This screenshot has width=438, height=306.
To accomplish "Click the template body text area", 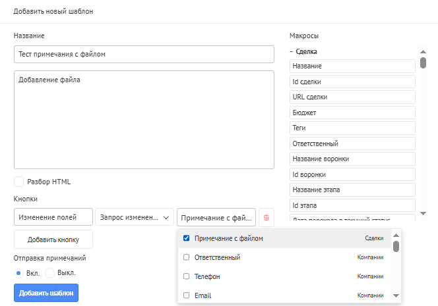I will 144,120.
